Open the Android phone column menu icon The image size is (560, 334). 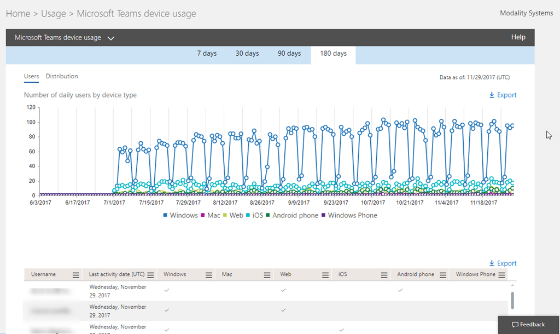point(442,275)
